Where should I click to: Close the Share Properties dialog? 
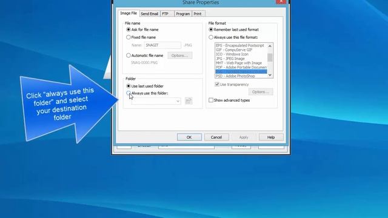[281, 2]
